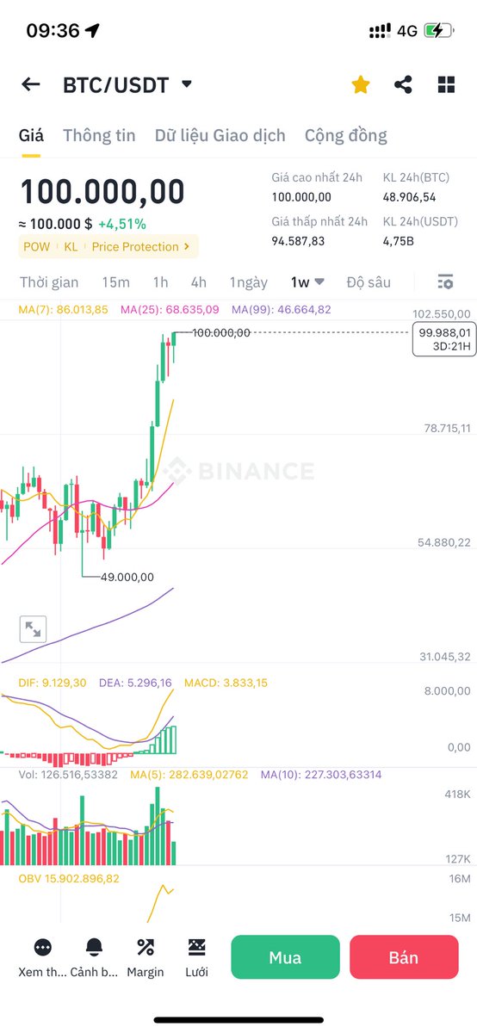Screen dimensions: 477x1033
Task: Toggle the favorite star icon
Action: coord(361,84)
